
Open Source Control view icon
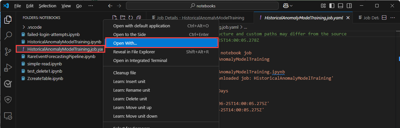tap(8, 52)
